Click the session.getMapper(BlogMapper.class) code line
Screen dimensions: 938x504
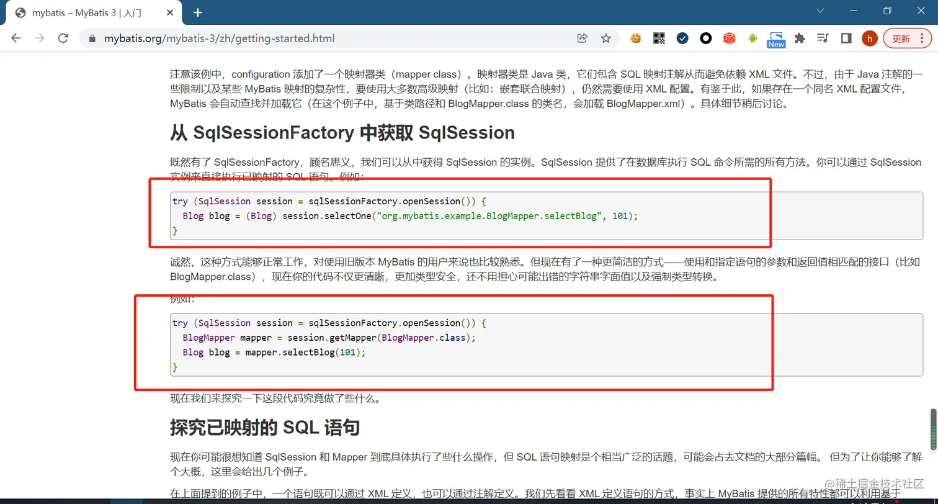329,338
